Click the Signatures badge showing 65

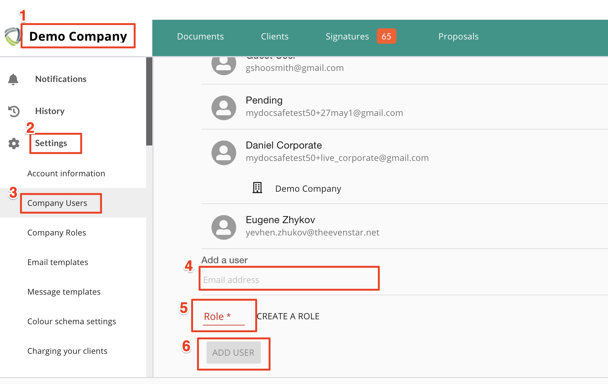(x=386, y=36)
